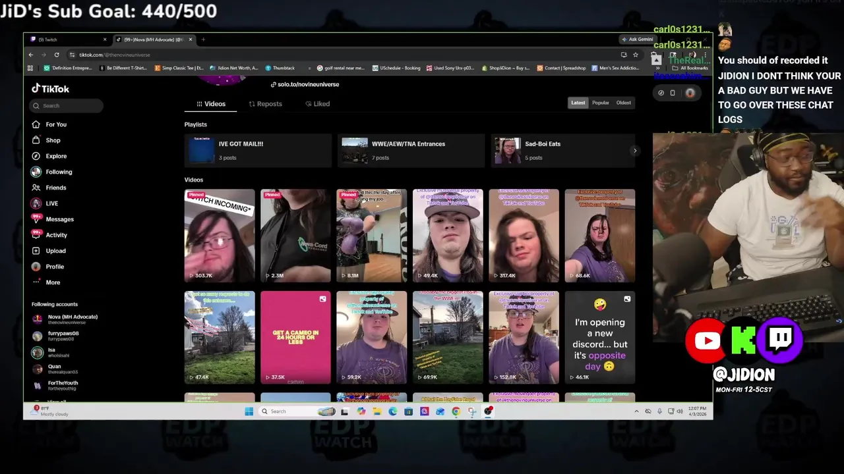Screen dimensions: 844x474
Task: Reload the TikTok page
Action: 57,55
